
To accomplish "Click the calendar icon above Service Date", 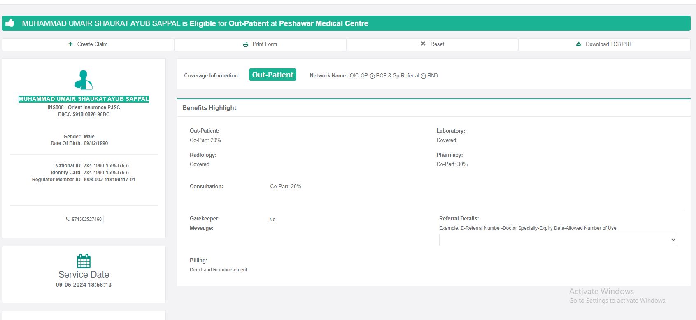I will (84, 261).
